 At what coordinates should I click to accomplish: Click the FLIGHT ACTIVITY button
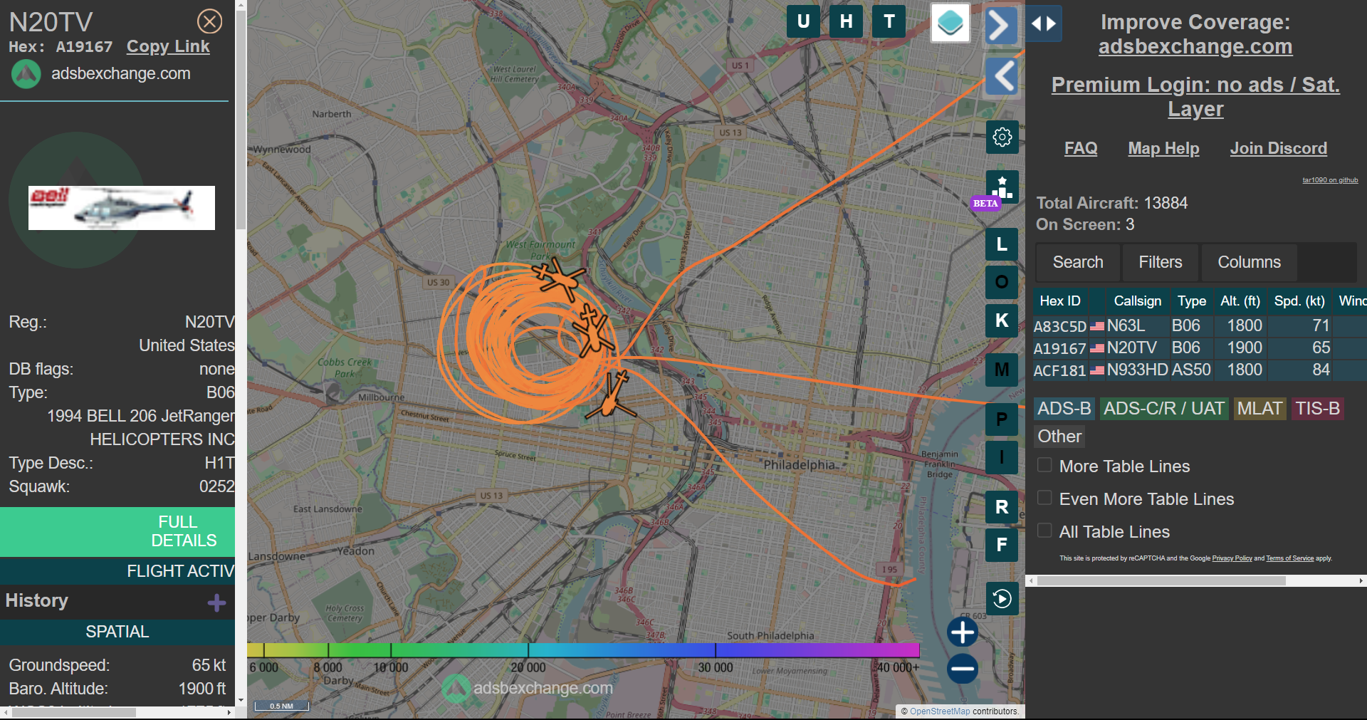(117, 571)
